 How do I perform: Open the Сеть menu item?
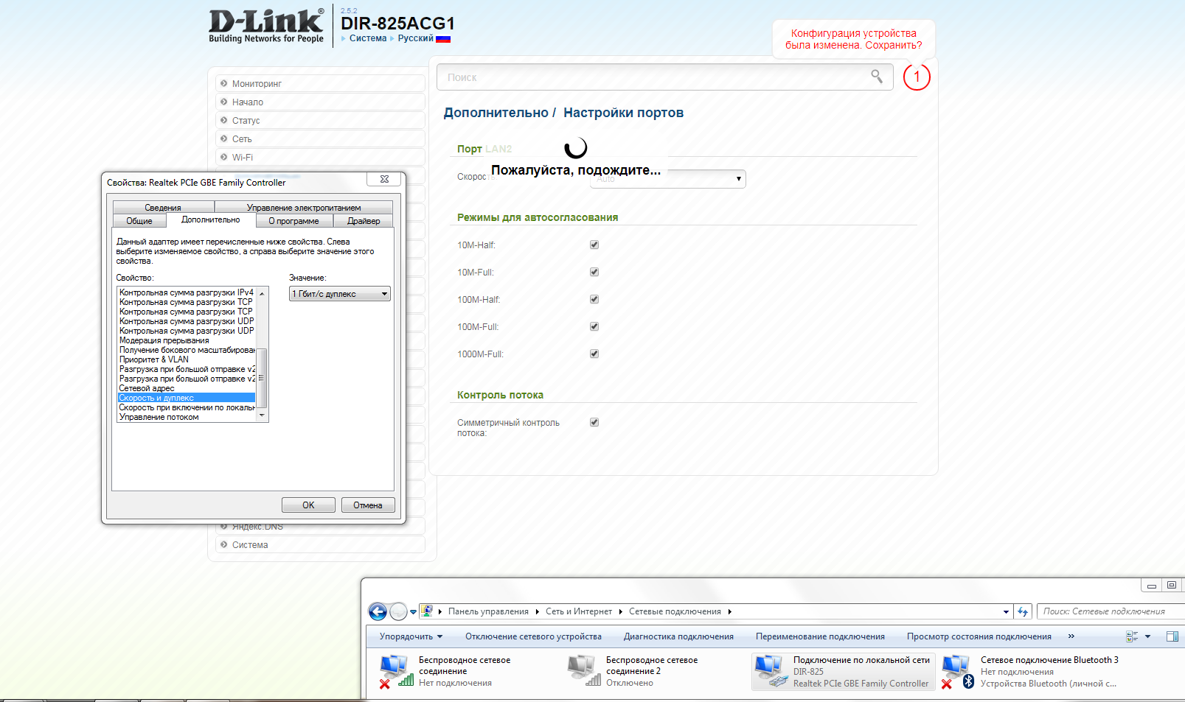pos(320,138)
